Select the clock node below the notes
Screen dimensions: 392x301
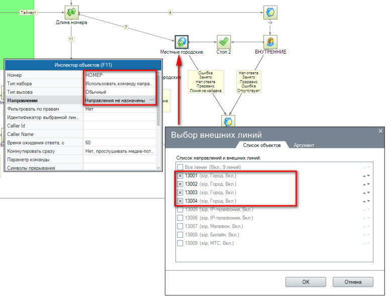228,121
